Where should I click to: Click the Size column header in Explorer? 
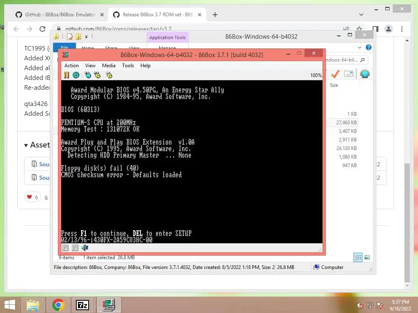pos(334,85)
